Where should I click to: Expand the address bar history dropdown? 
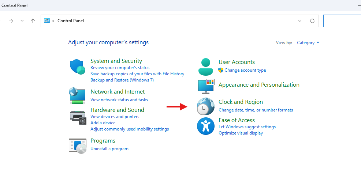click(x=300, y=21)
